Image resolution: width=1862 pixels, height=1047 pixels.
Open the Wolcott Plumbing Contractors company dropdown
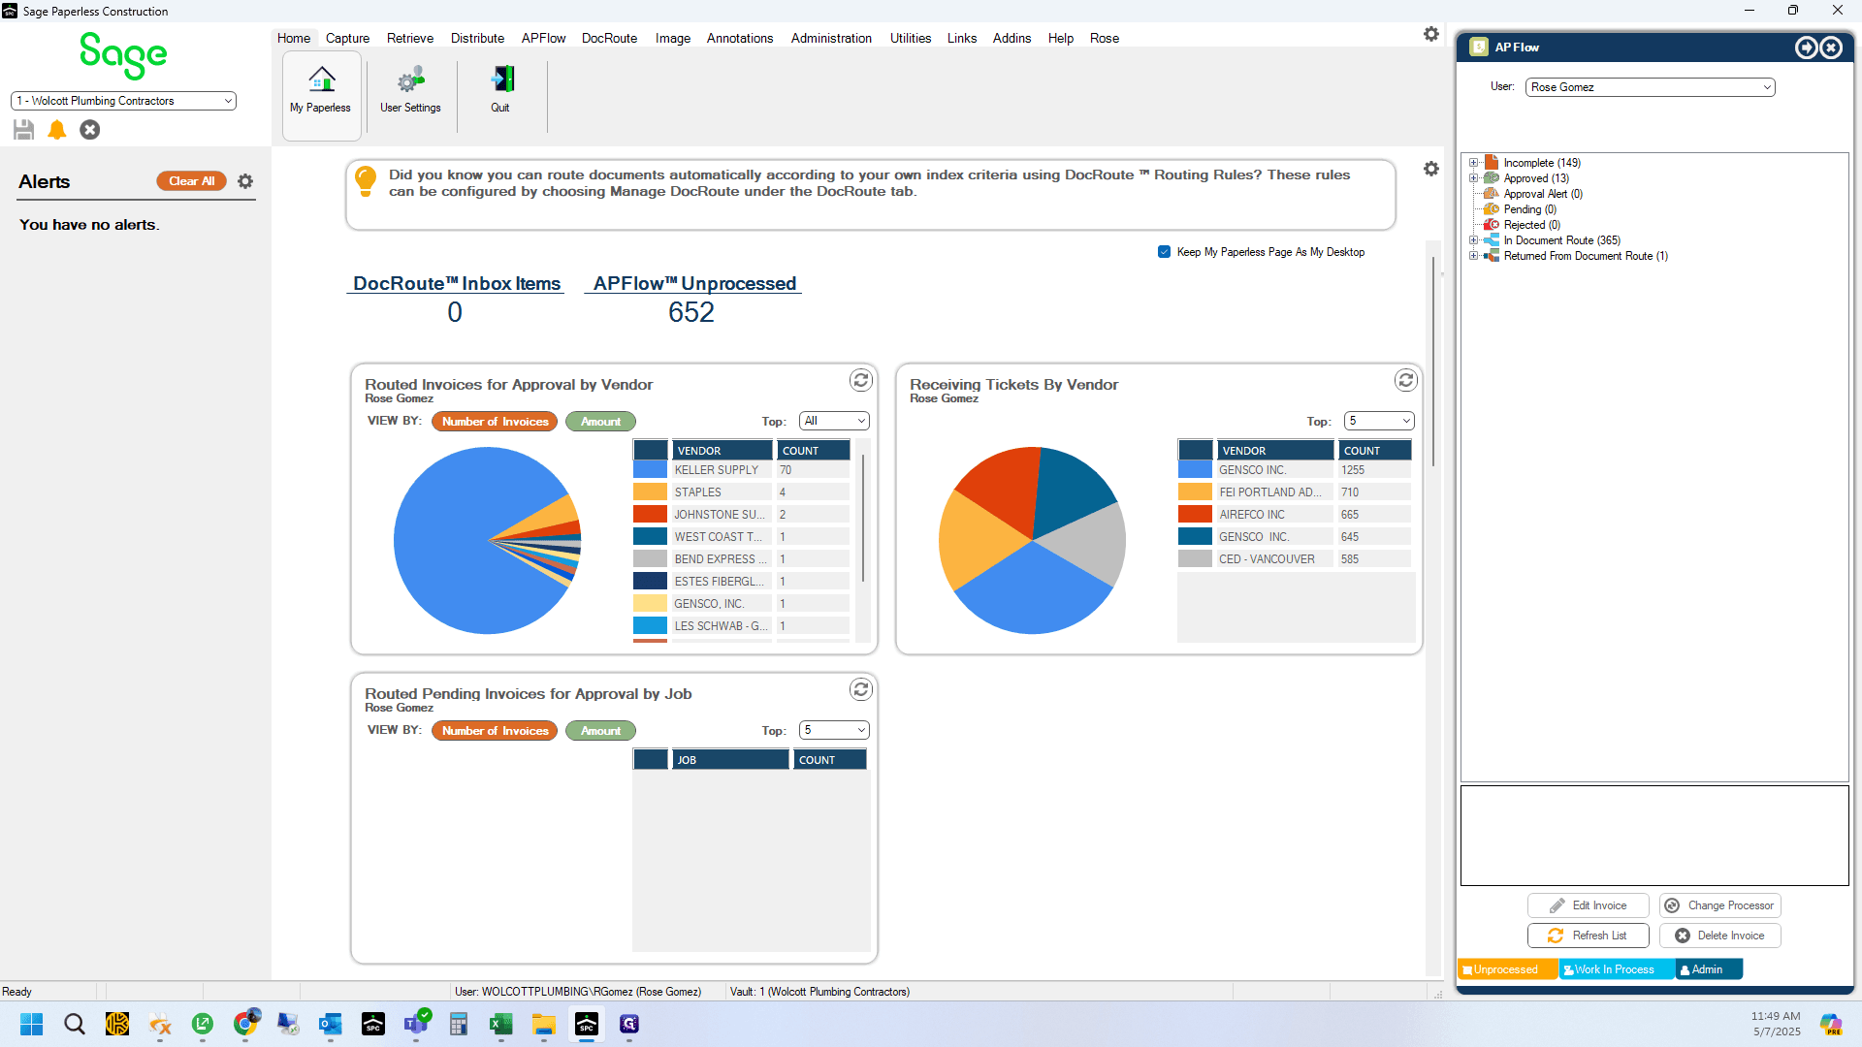123,101
